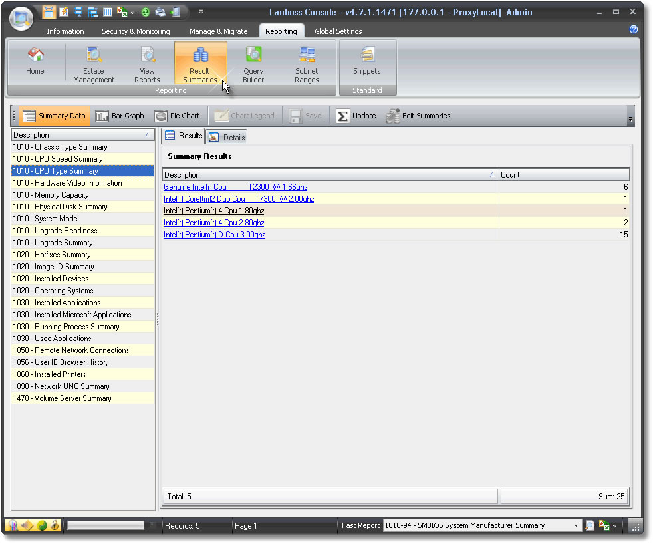Open Intel Pentium D Cpu 3.00ghz link
The image size is (653, 544).
pos(215,235)
